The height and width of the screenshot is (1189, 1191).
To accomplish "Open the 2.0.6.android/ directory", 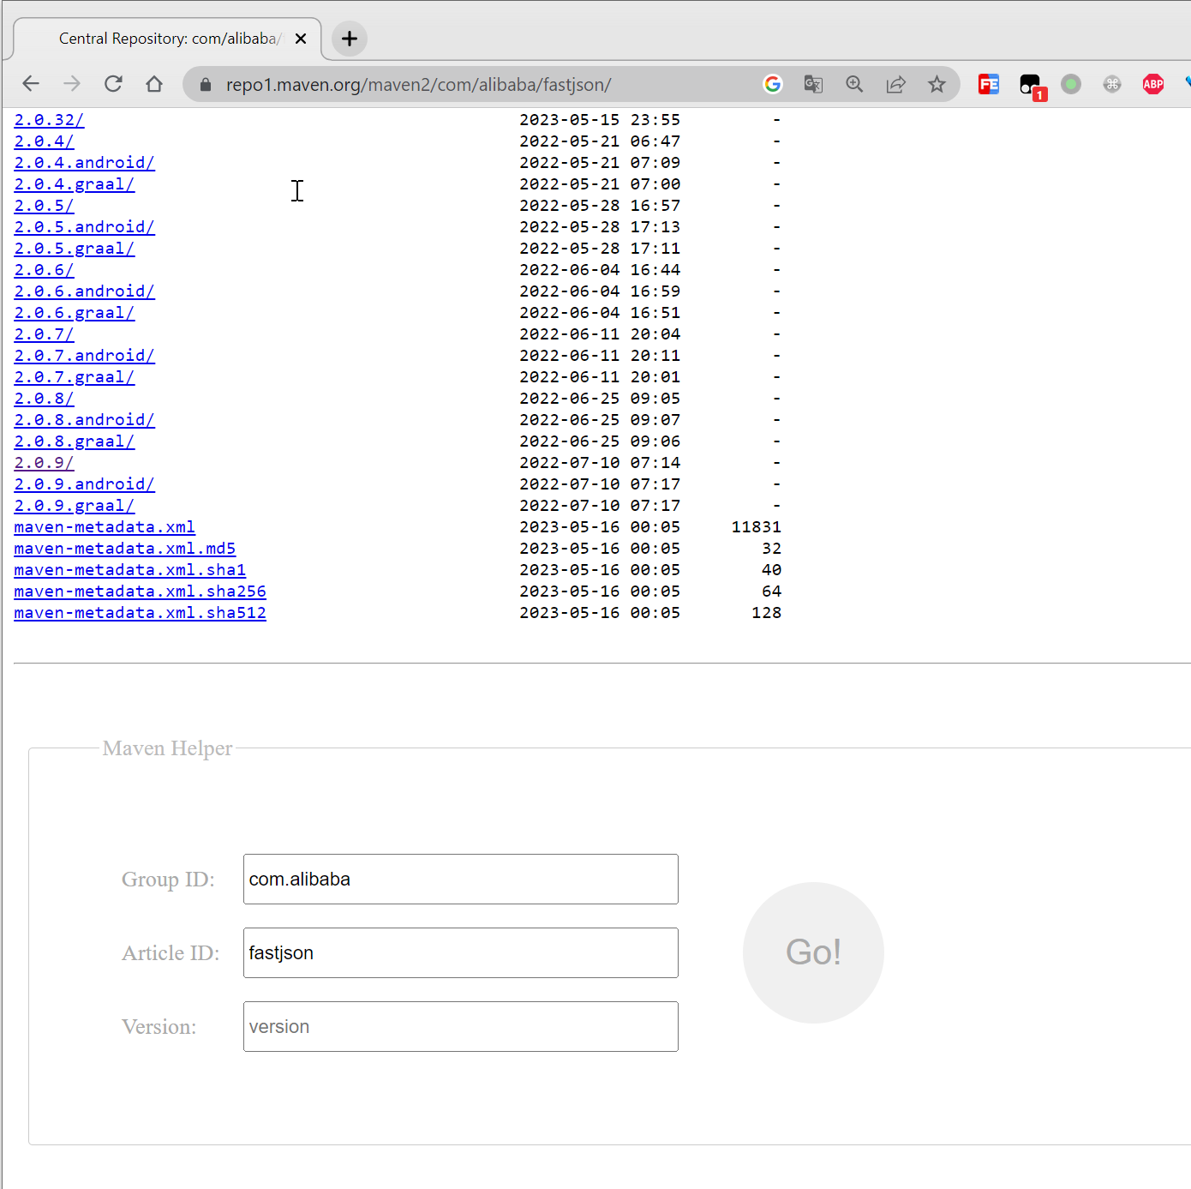I will point(84,291).
